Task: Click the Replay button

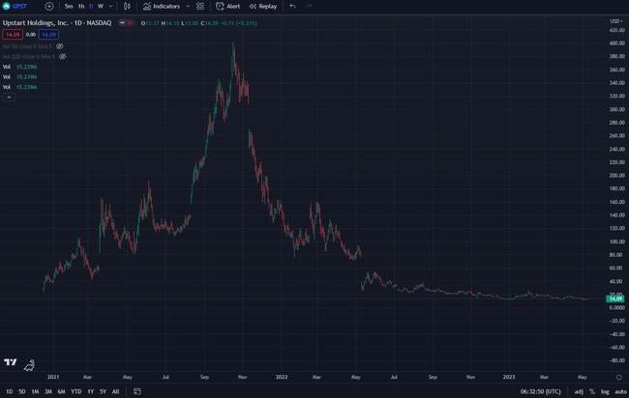Action: pyautogui.click(x=261, y=6)
